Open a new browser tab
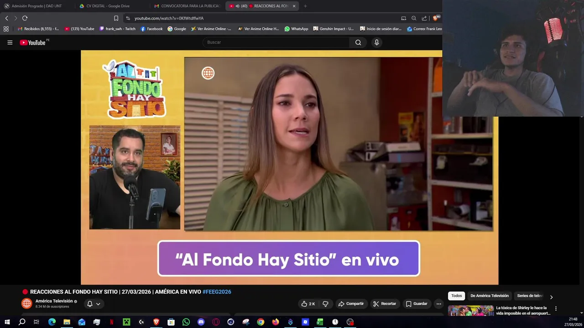584x328 pixels. [305, 6]
